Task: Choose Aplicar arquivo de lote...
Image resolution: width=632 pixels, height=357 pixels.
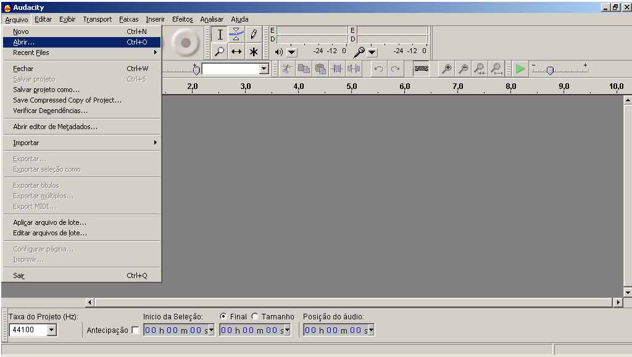Action: tap(82, 222)
